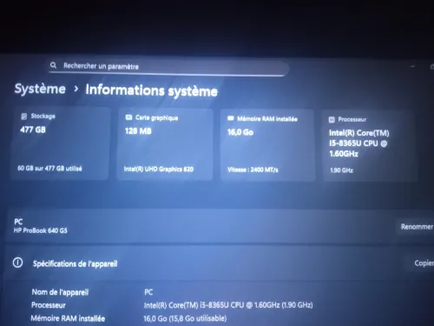Select the i5-8365U processor value in specifications
The height and width of the screenshot is (326, 434).
pyautogui.click(x=228, y=305)
